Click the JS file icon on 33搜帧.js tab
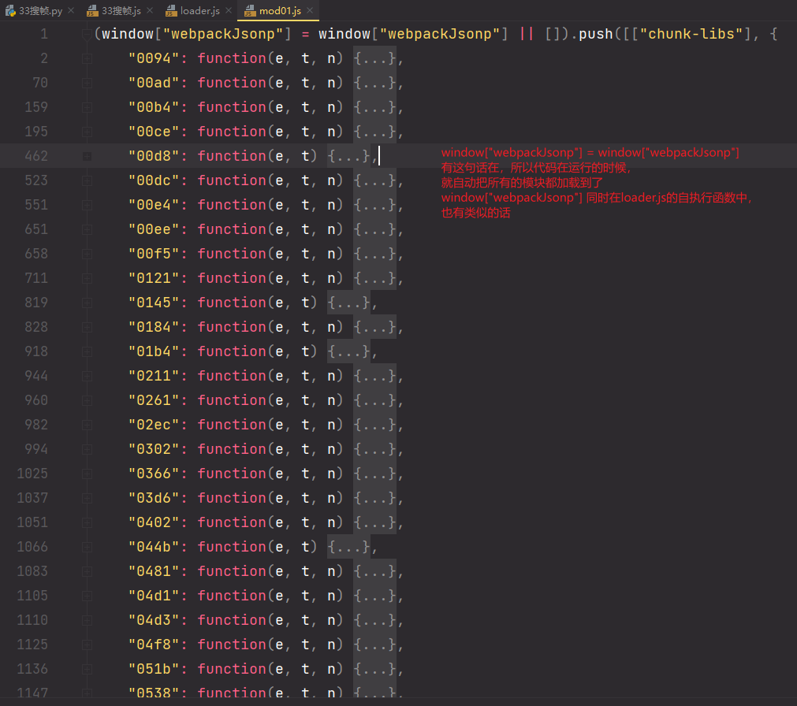The width and height of the screenshot is (797, 706). point(92,11)
